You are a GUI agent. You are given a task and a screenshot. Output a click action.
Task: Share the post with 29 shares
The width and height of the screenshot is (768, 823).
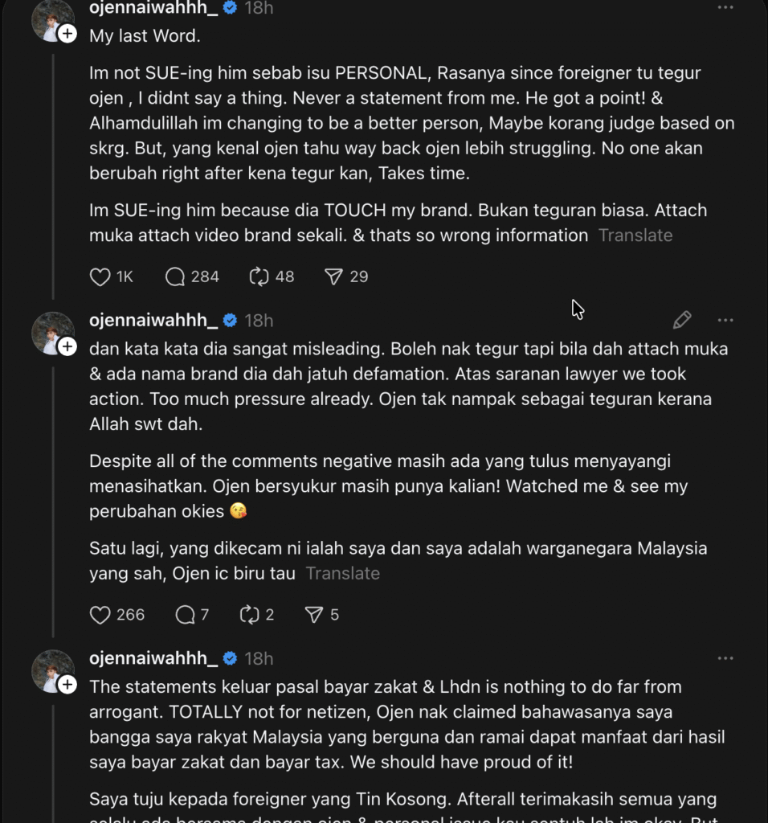pos(333,277)
